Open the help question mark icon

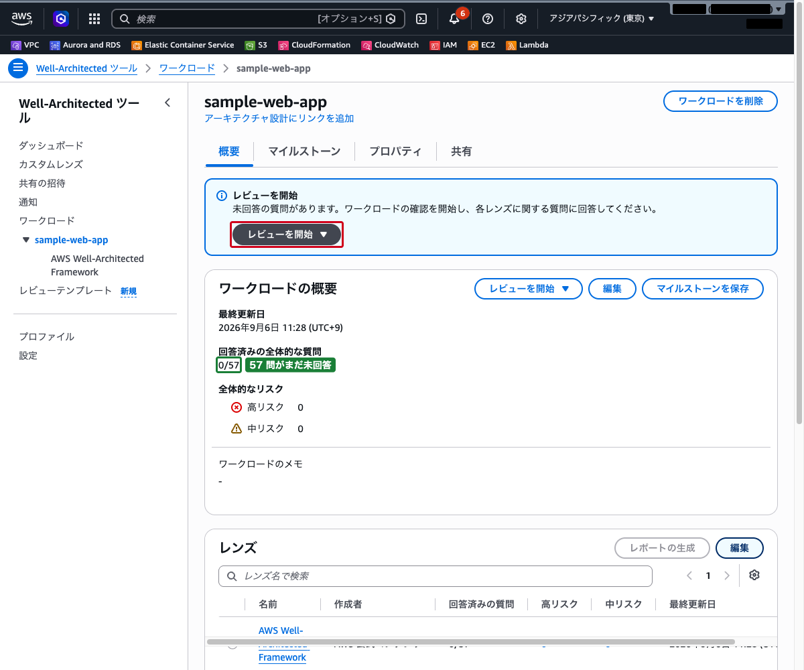(x=488, y=19)
